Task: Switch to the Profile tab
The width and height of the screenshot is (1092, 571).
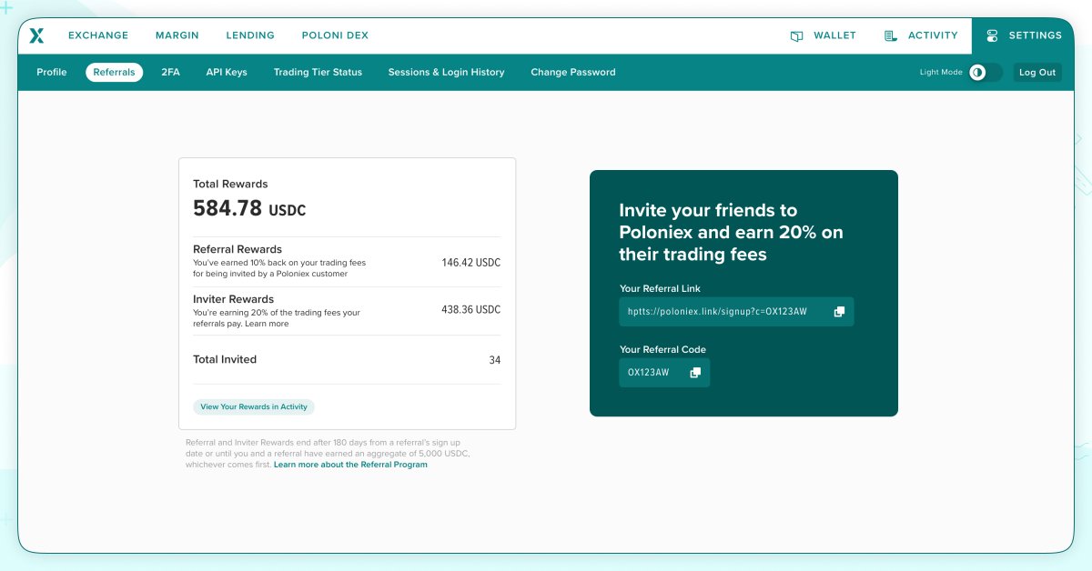Action: 52,72
